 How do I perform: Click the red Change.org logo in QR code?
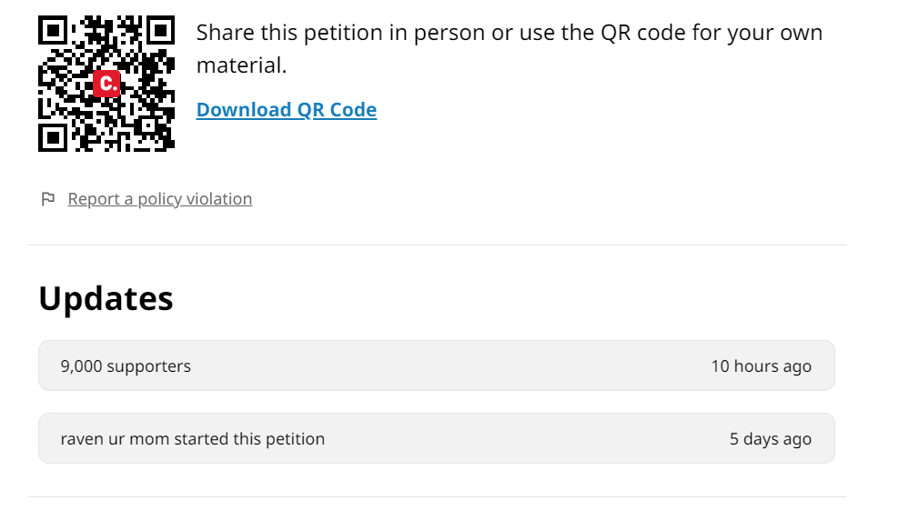click(106, 85)
